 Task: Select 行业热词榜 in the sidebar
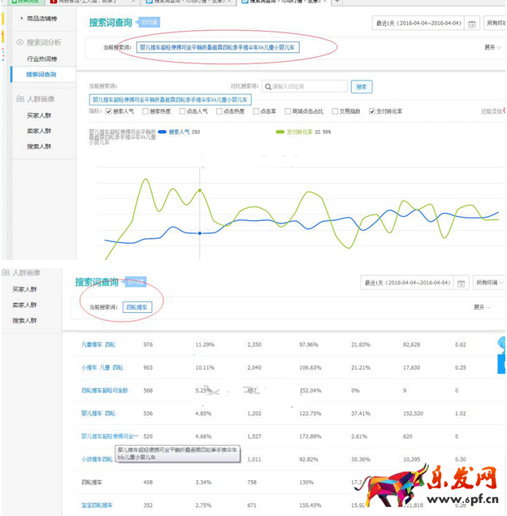[41, 59]
